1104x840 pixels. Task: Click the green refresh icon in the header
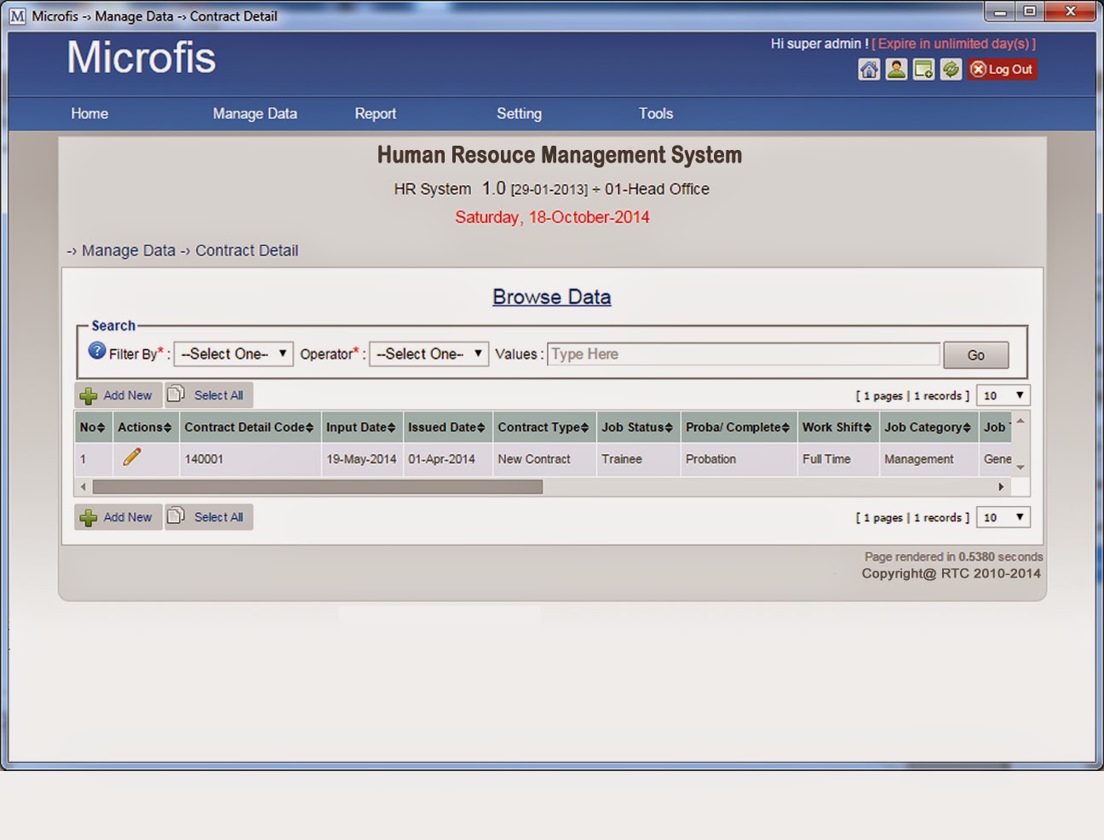952,69
